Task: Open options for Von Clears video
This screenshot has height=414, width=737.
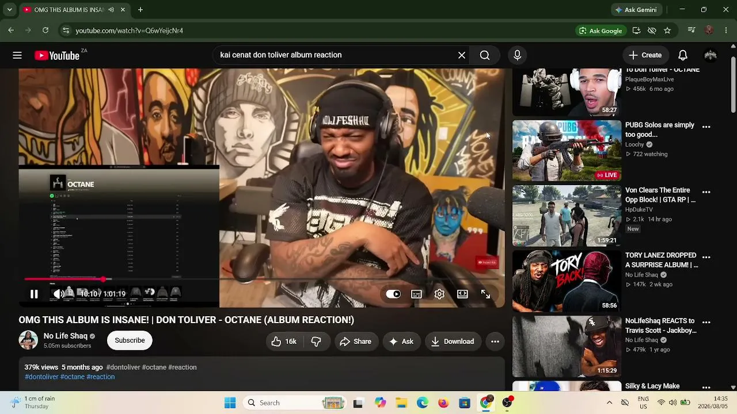Action: [706, 192]
